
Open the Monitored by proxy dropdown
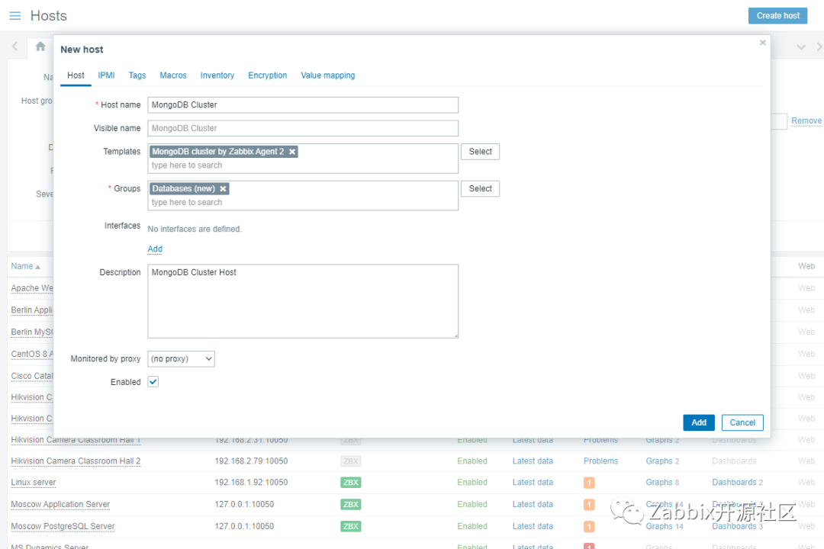pos(181,358)
